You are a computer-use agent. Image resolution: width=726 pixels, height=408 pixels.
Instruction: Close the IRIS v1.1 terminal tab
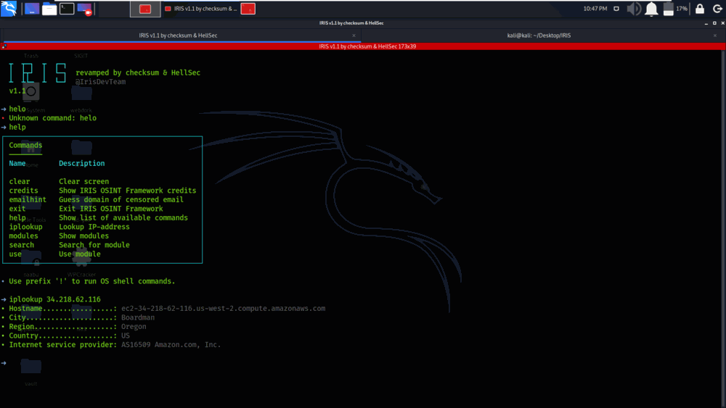tap(354, 36)
